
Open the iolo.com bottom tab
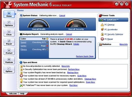click(13, 93)
